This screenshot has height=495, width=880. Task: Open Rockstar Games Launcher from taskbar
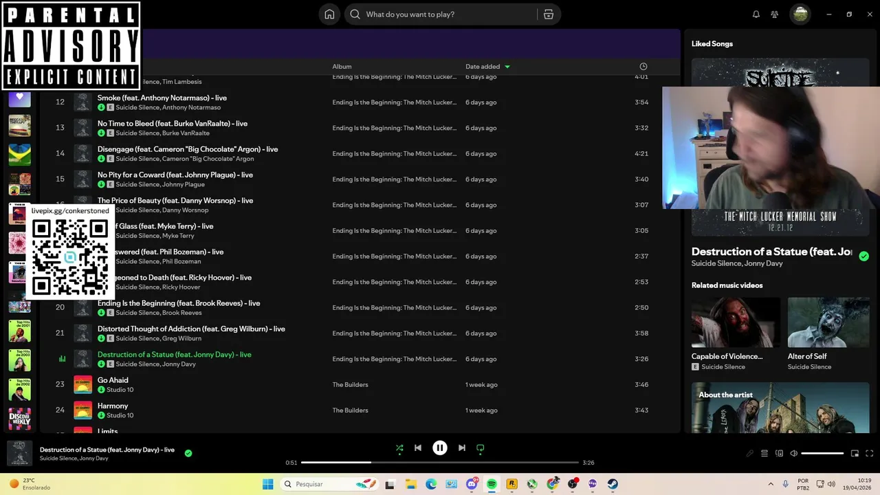click(x=511, y=484)
